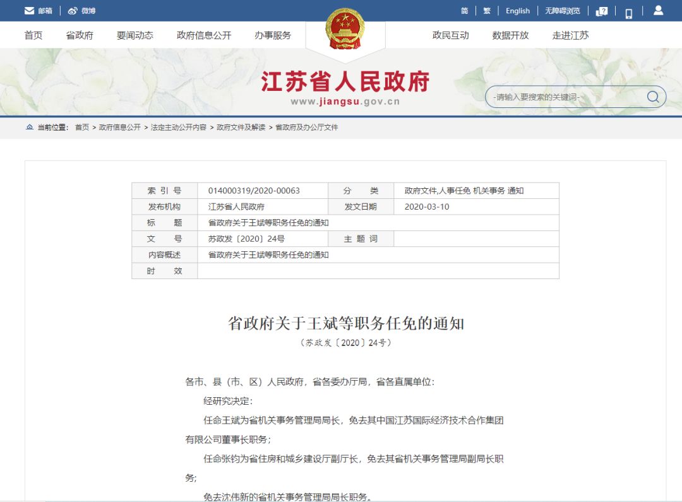The height and width of the screenshot is (502, 682).
Task: Open breadcrumb link 省政府及办公厅文件
Action: pos(307,127)
